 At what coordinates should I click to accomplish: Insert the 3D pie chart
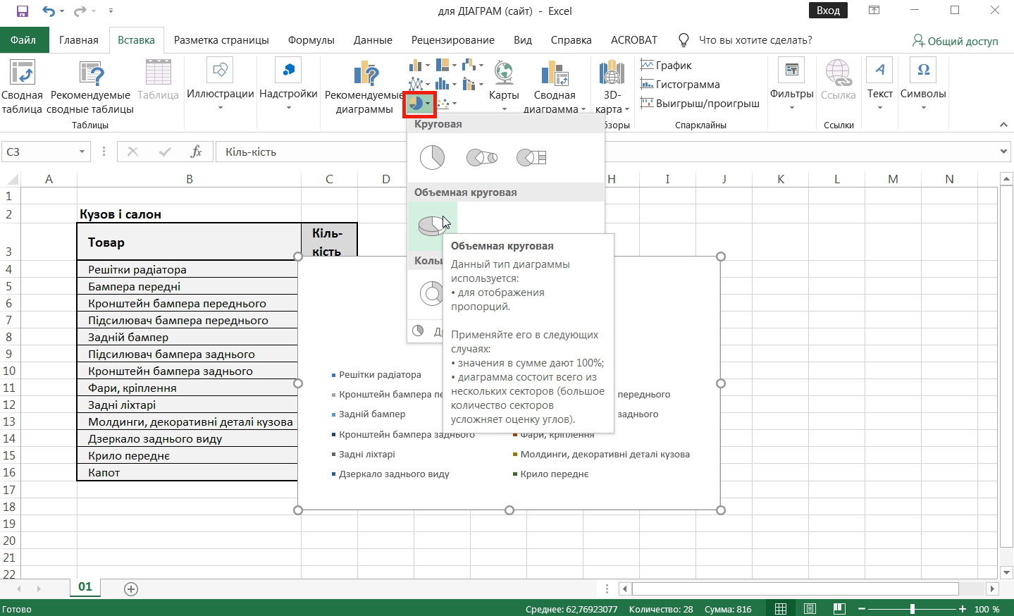(x=431, y=226)
